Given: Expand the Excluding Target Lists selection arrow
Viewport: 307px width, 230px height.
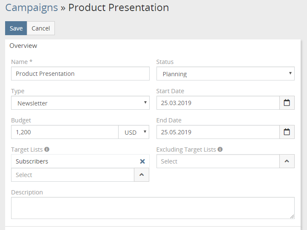Looking at the screenshot, I should 287,161.
